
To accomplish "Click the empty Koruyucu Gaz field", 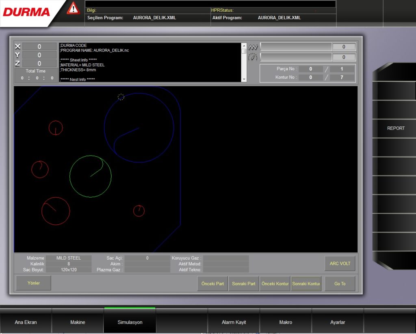I will click(x=226, y=258).
